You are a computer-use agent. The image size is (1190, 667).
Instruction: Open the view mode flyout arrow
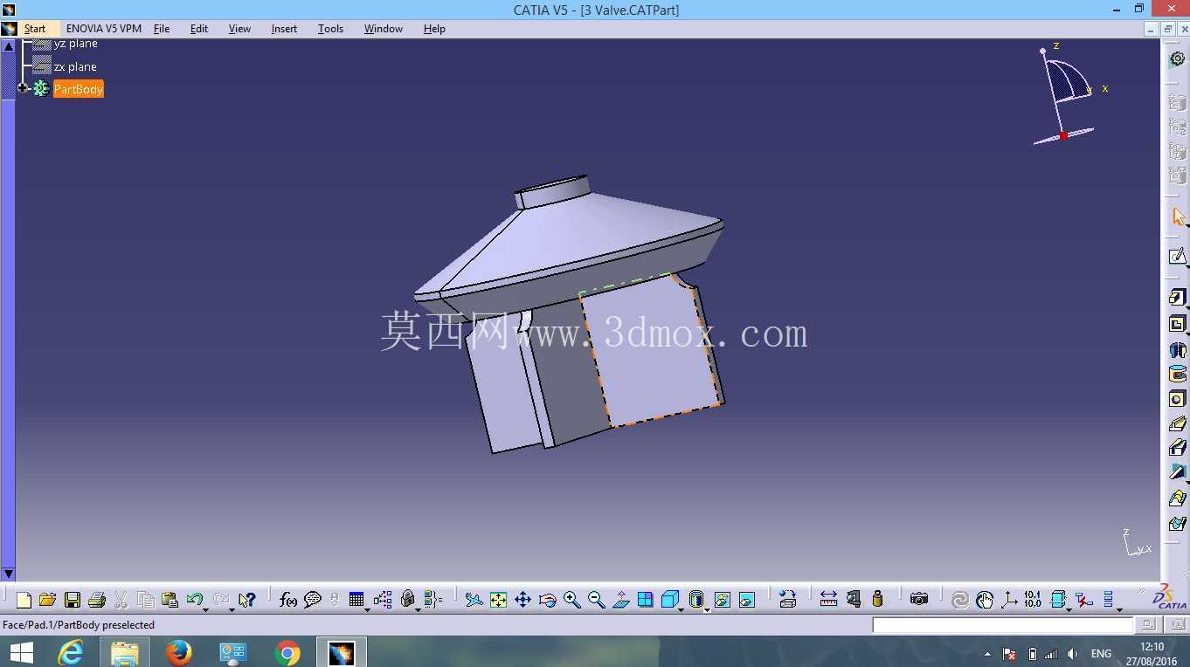(707, 609)
